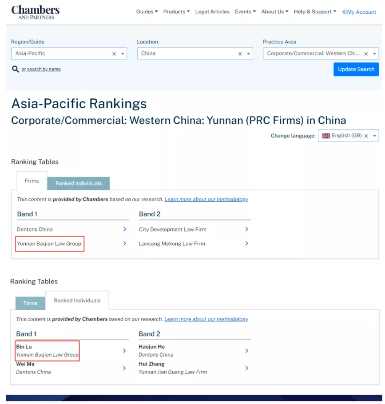Open the Guides menu
The height and width of the screenshot is (404, 385).
click(x=147, y=12)
